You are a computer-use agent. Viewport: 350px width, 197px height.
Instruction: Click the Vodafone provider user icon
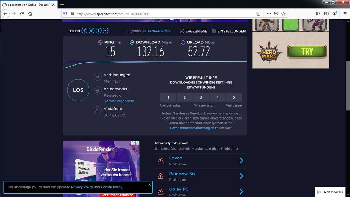[x=97, y=110]
